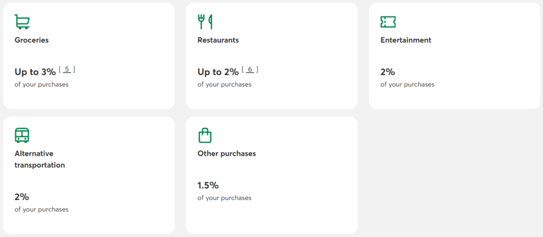Screen dimensions: 543x237
Task: Click "of your purchases" under Other purchases
Action: point(224,198)
